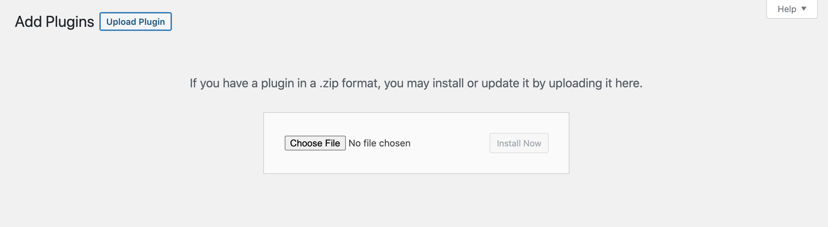Click the Help triangle arrow icon

click(x=804, y=9)
